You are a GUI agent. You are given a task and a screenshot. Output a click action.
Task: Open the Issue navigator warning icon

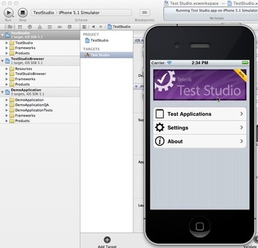40,27
